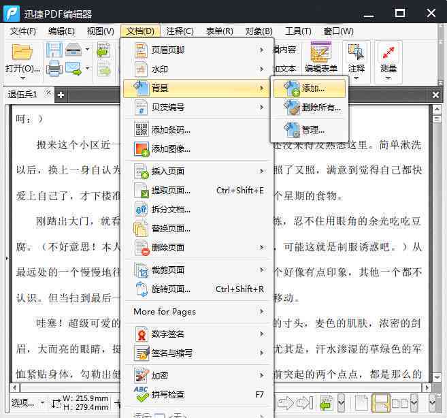Click the Watermark menu icon
Image resolution: width=447 pixels, height=418 pixels.
(141, 69)
